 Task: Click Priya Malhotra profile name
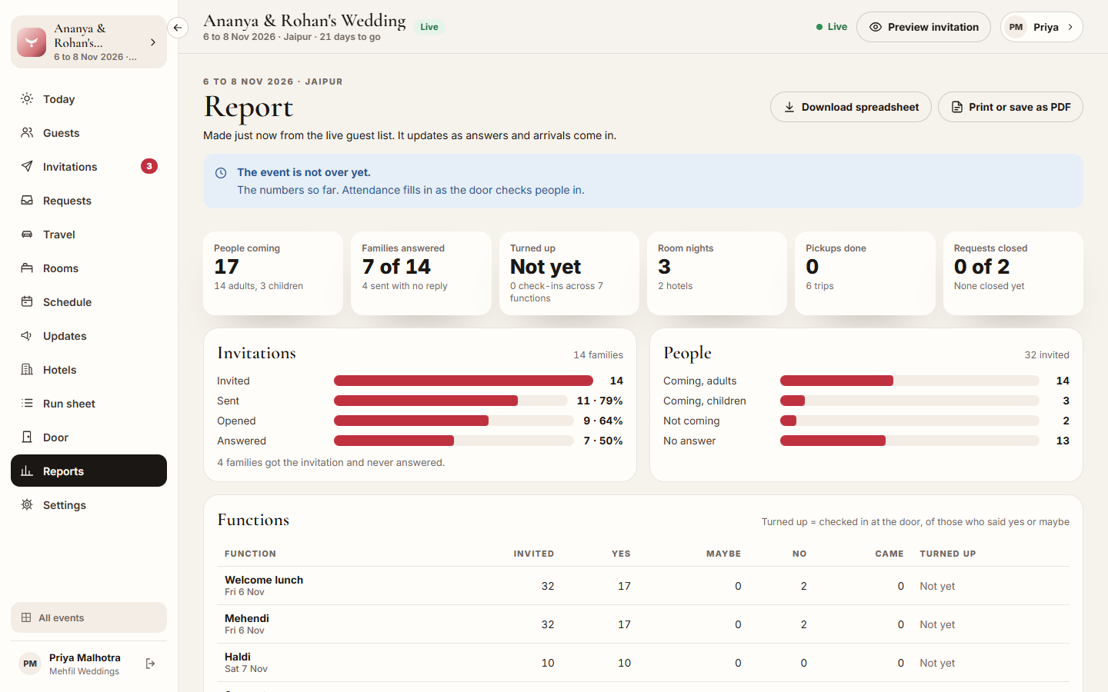pos(85,657)
